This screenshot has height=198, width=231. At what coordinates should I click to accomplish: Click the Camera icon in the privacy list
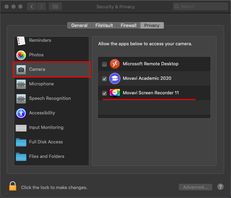[x=21, y=69]
